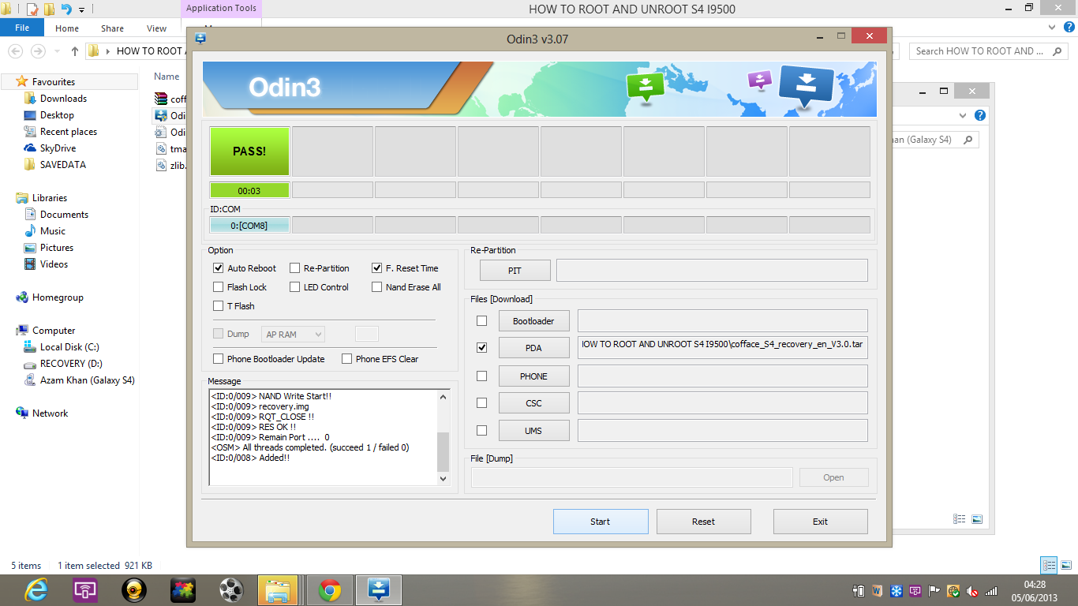
Task: Open the File menu in Explorer
Action: tap(22, 28)
